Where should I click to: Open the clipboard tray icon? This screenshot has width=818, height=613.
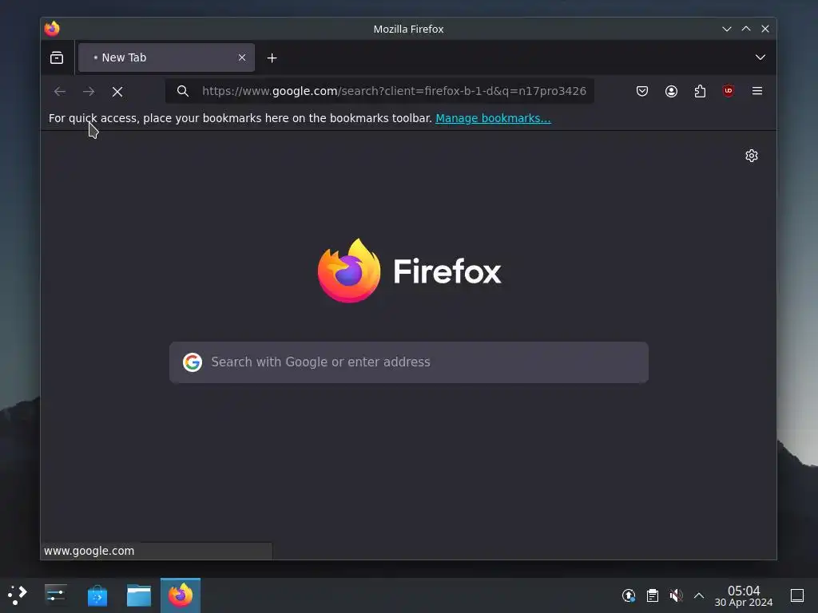pyautogui.click(x=653, y=595)
